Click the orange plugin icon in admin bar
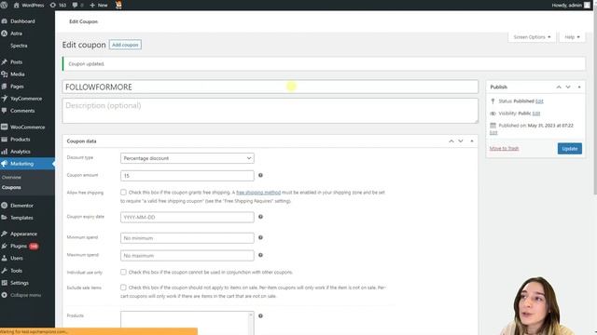 [x=118, y=5]
